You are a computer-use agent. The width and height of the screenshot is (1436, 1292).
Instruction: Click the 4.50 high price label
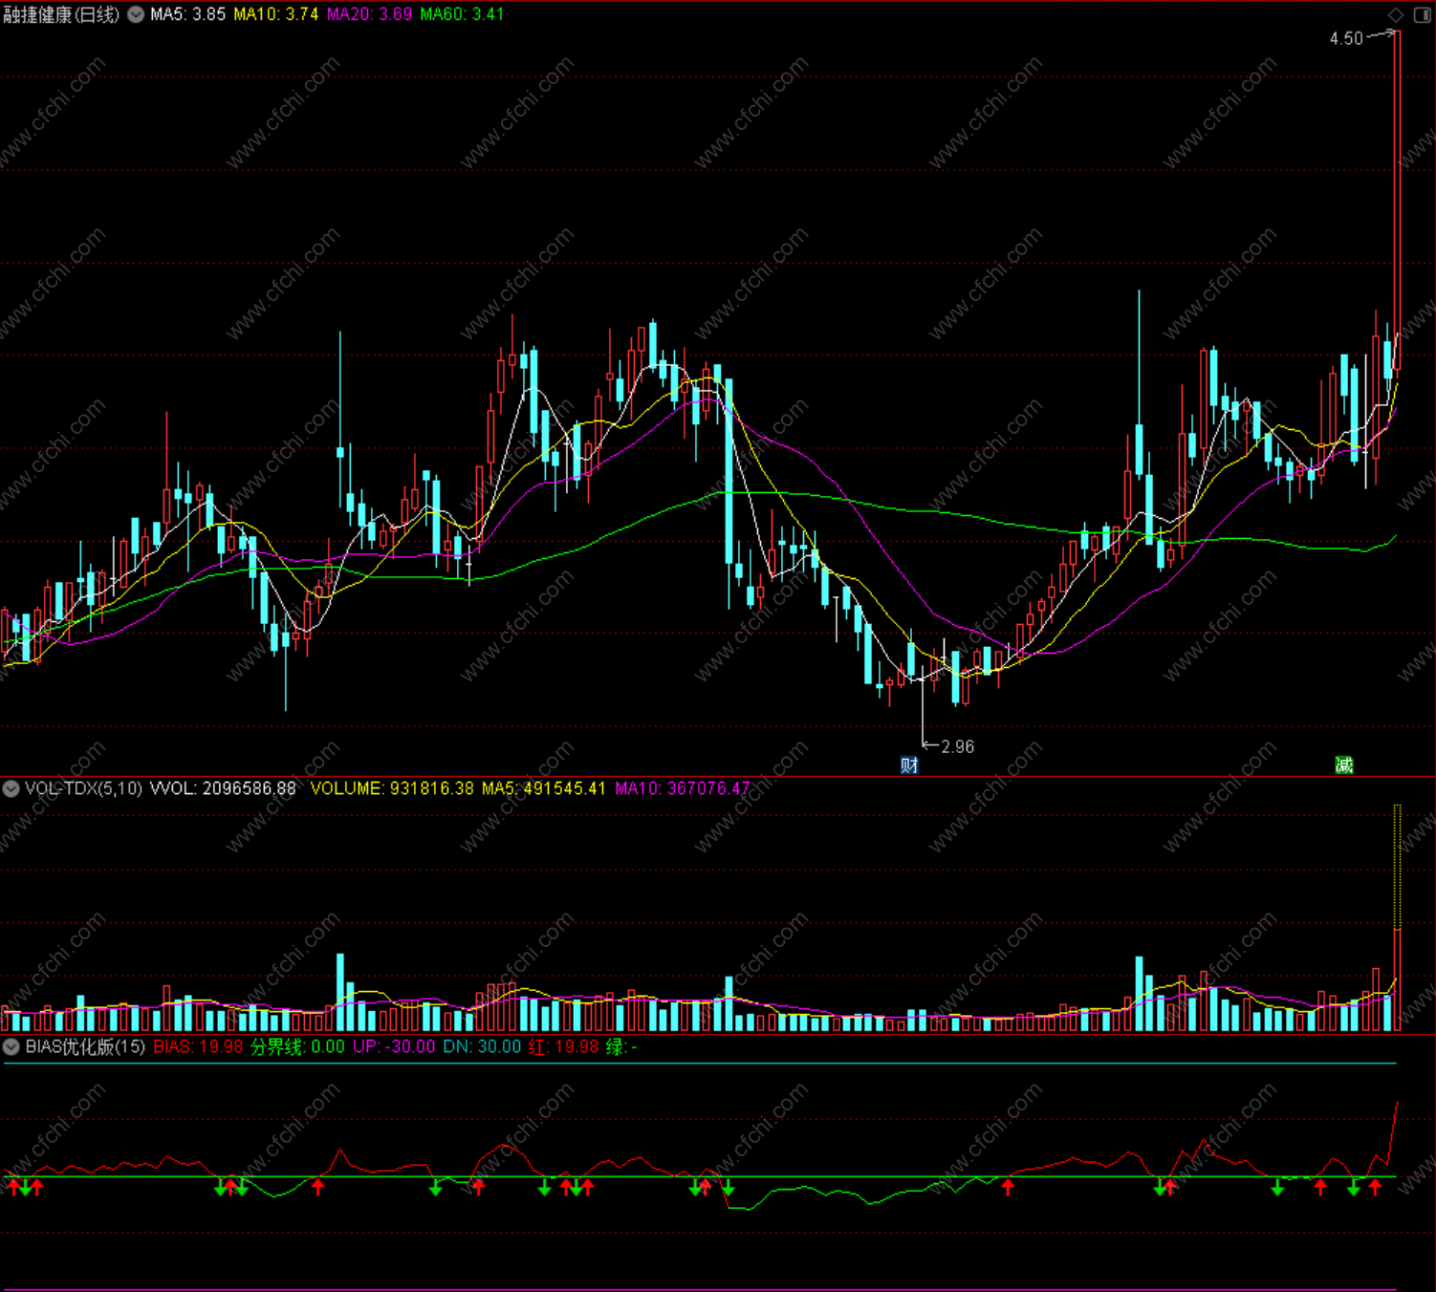point(1346,38)
